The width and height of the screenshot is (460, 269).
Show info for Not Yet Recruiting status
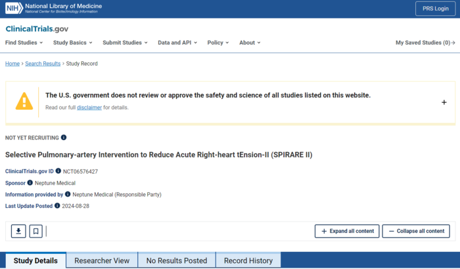(x=64, y=137)
